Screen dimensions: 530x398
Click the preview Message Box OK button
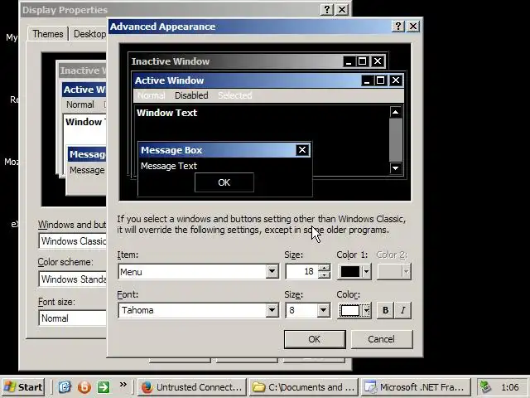point(224,182)
